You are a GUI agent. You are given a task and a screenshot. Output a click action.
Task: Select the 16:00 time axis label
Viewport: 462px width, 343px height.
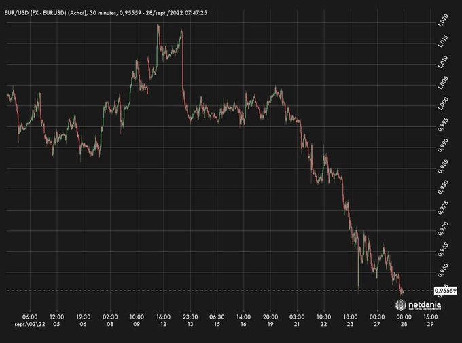pos(163,317)
